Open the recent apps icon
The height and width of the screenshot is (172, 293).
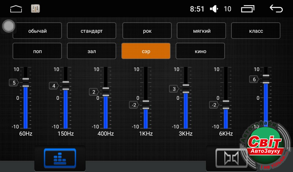pos(248,8)
